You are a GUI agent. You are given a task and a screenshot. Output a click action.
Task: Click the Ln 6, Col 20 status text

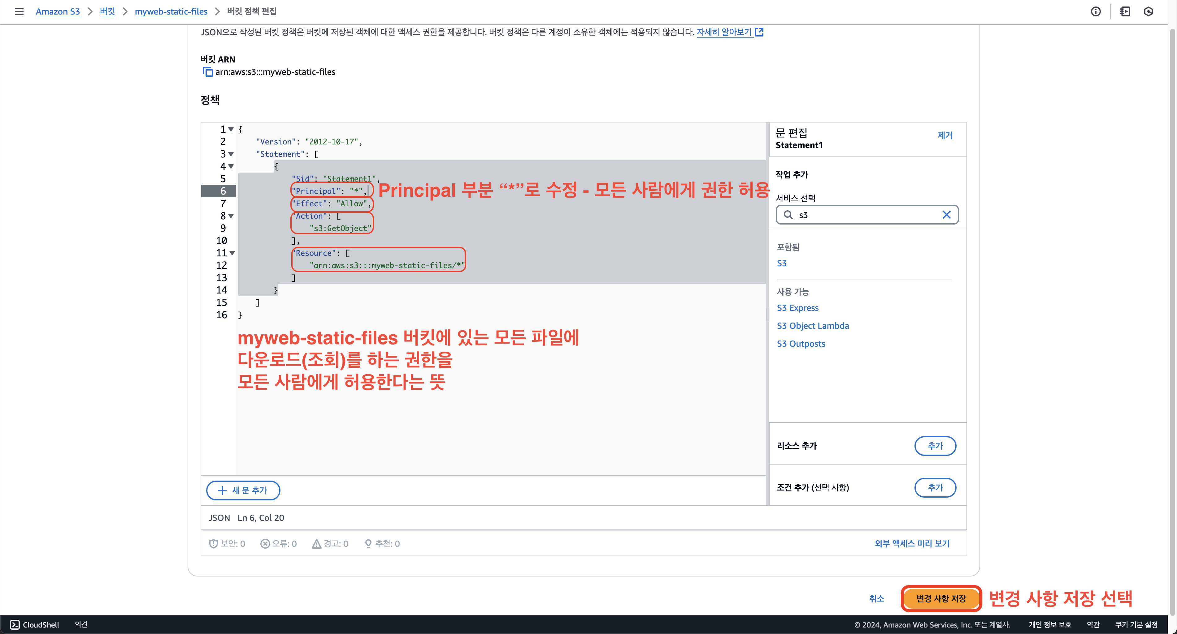pos(261,518)
